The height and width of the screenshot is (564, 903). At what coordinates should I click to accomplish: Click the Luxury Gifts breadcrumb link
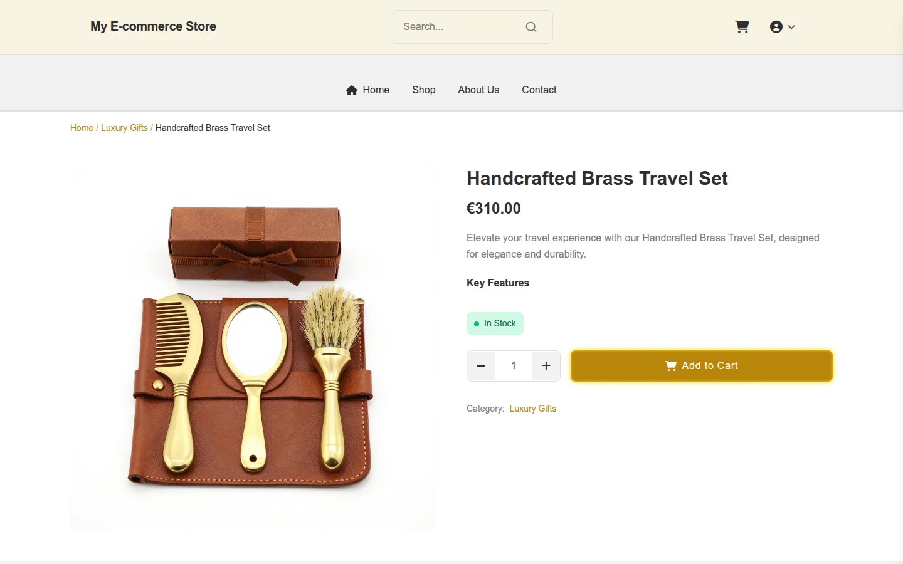pyautogui.click(x=124, y=128)
